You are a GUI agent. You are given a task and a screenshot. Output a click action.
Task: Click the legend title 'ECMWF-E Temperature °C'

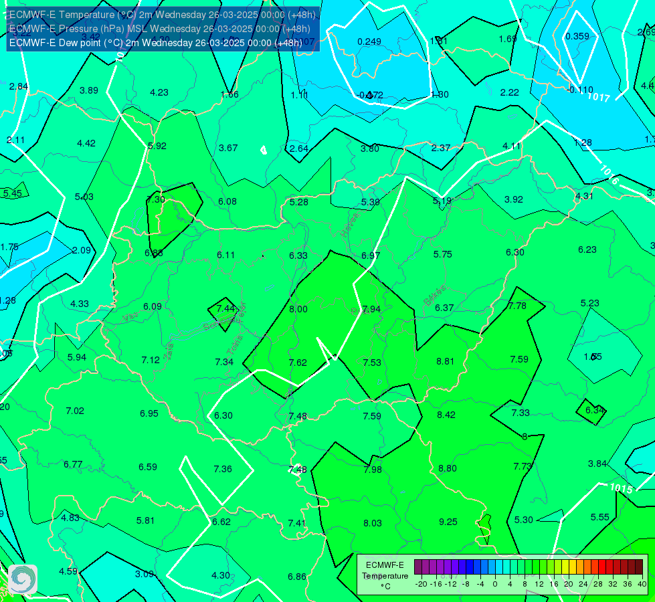click(385, 576)
